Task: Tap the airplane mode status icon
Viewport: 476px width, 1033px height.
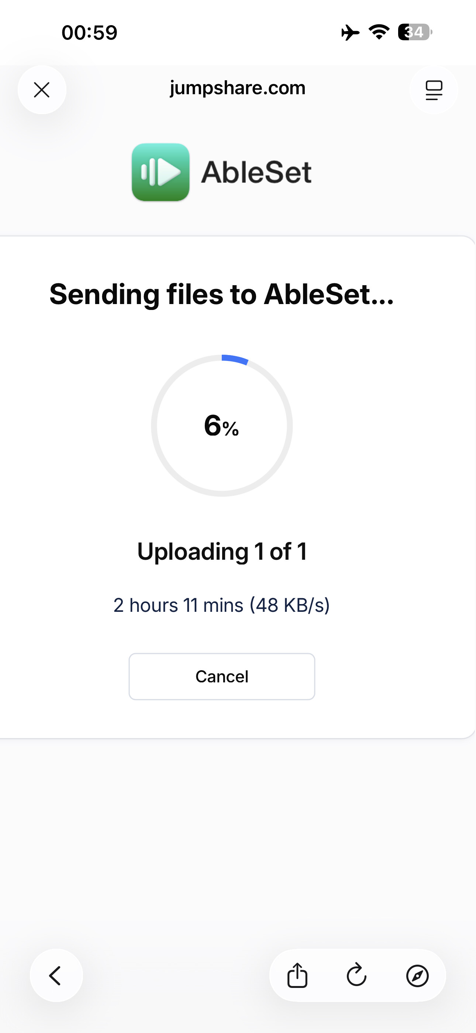Action: (x=350, y=33)
